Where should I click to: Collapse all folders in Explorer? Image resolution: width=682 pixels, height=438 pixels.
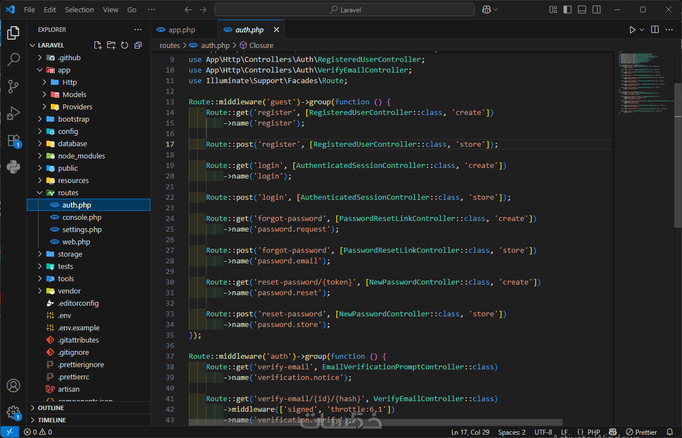pos(138,45)
